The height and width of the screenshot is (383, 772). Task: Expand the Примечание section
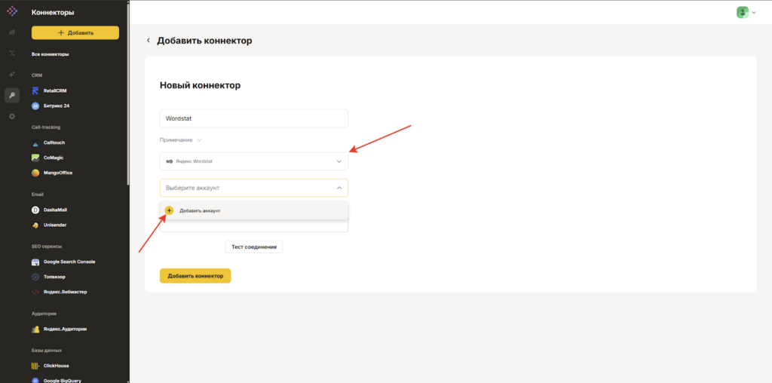(x=181, y=139)
